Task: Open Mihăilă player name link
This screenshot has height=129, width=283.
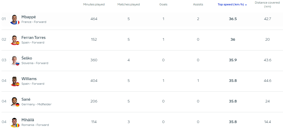Action: click(28, 120)
